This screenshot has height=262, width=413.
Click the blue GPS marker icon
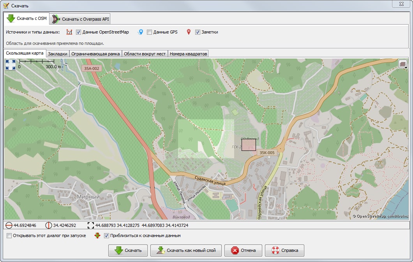[x=141, y=32]
